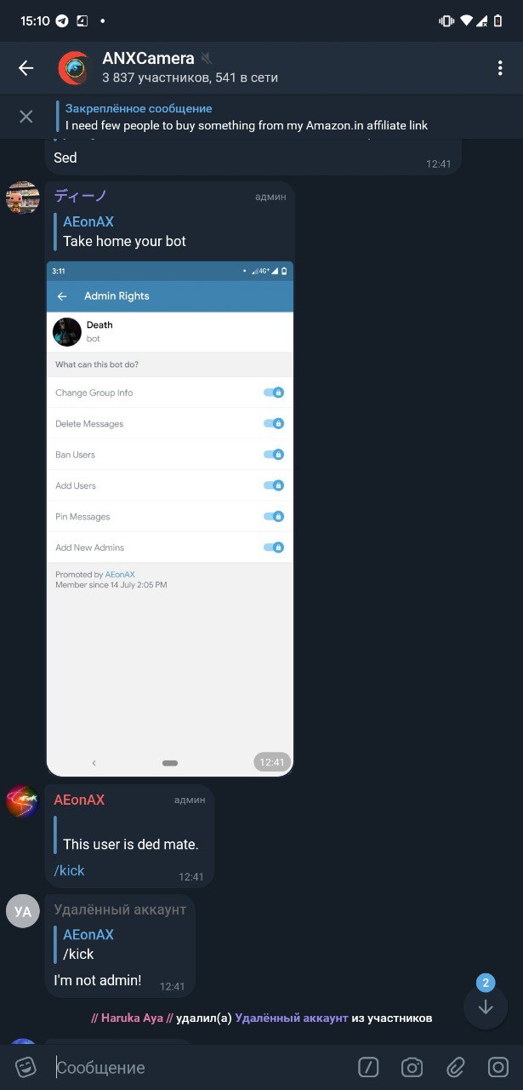The width and height of the screenshot is (523, 1090).
Task: Tap the quoted AEonAX reply "Take home your bot"
Action: [x=124, y=232]
